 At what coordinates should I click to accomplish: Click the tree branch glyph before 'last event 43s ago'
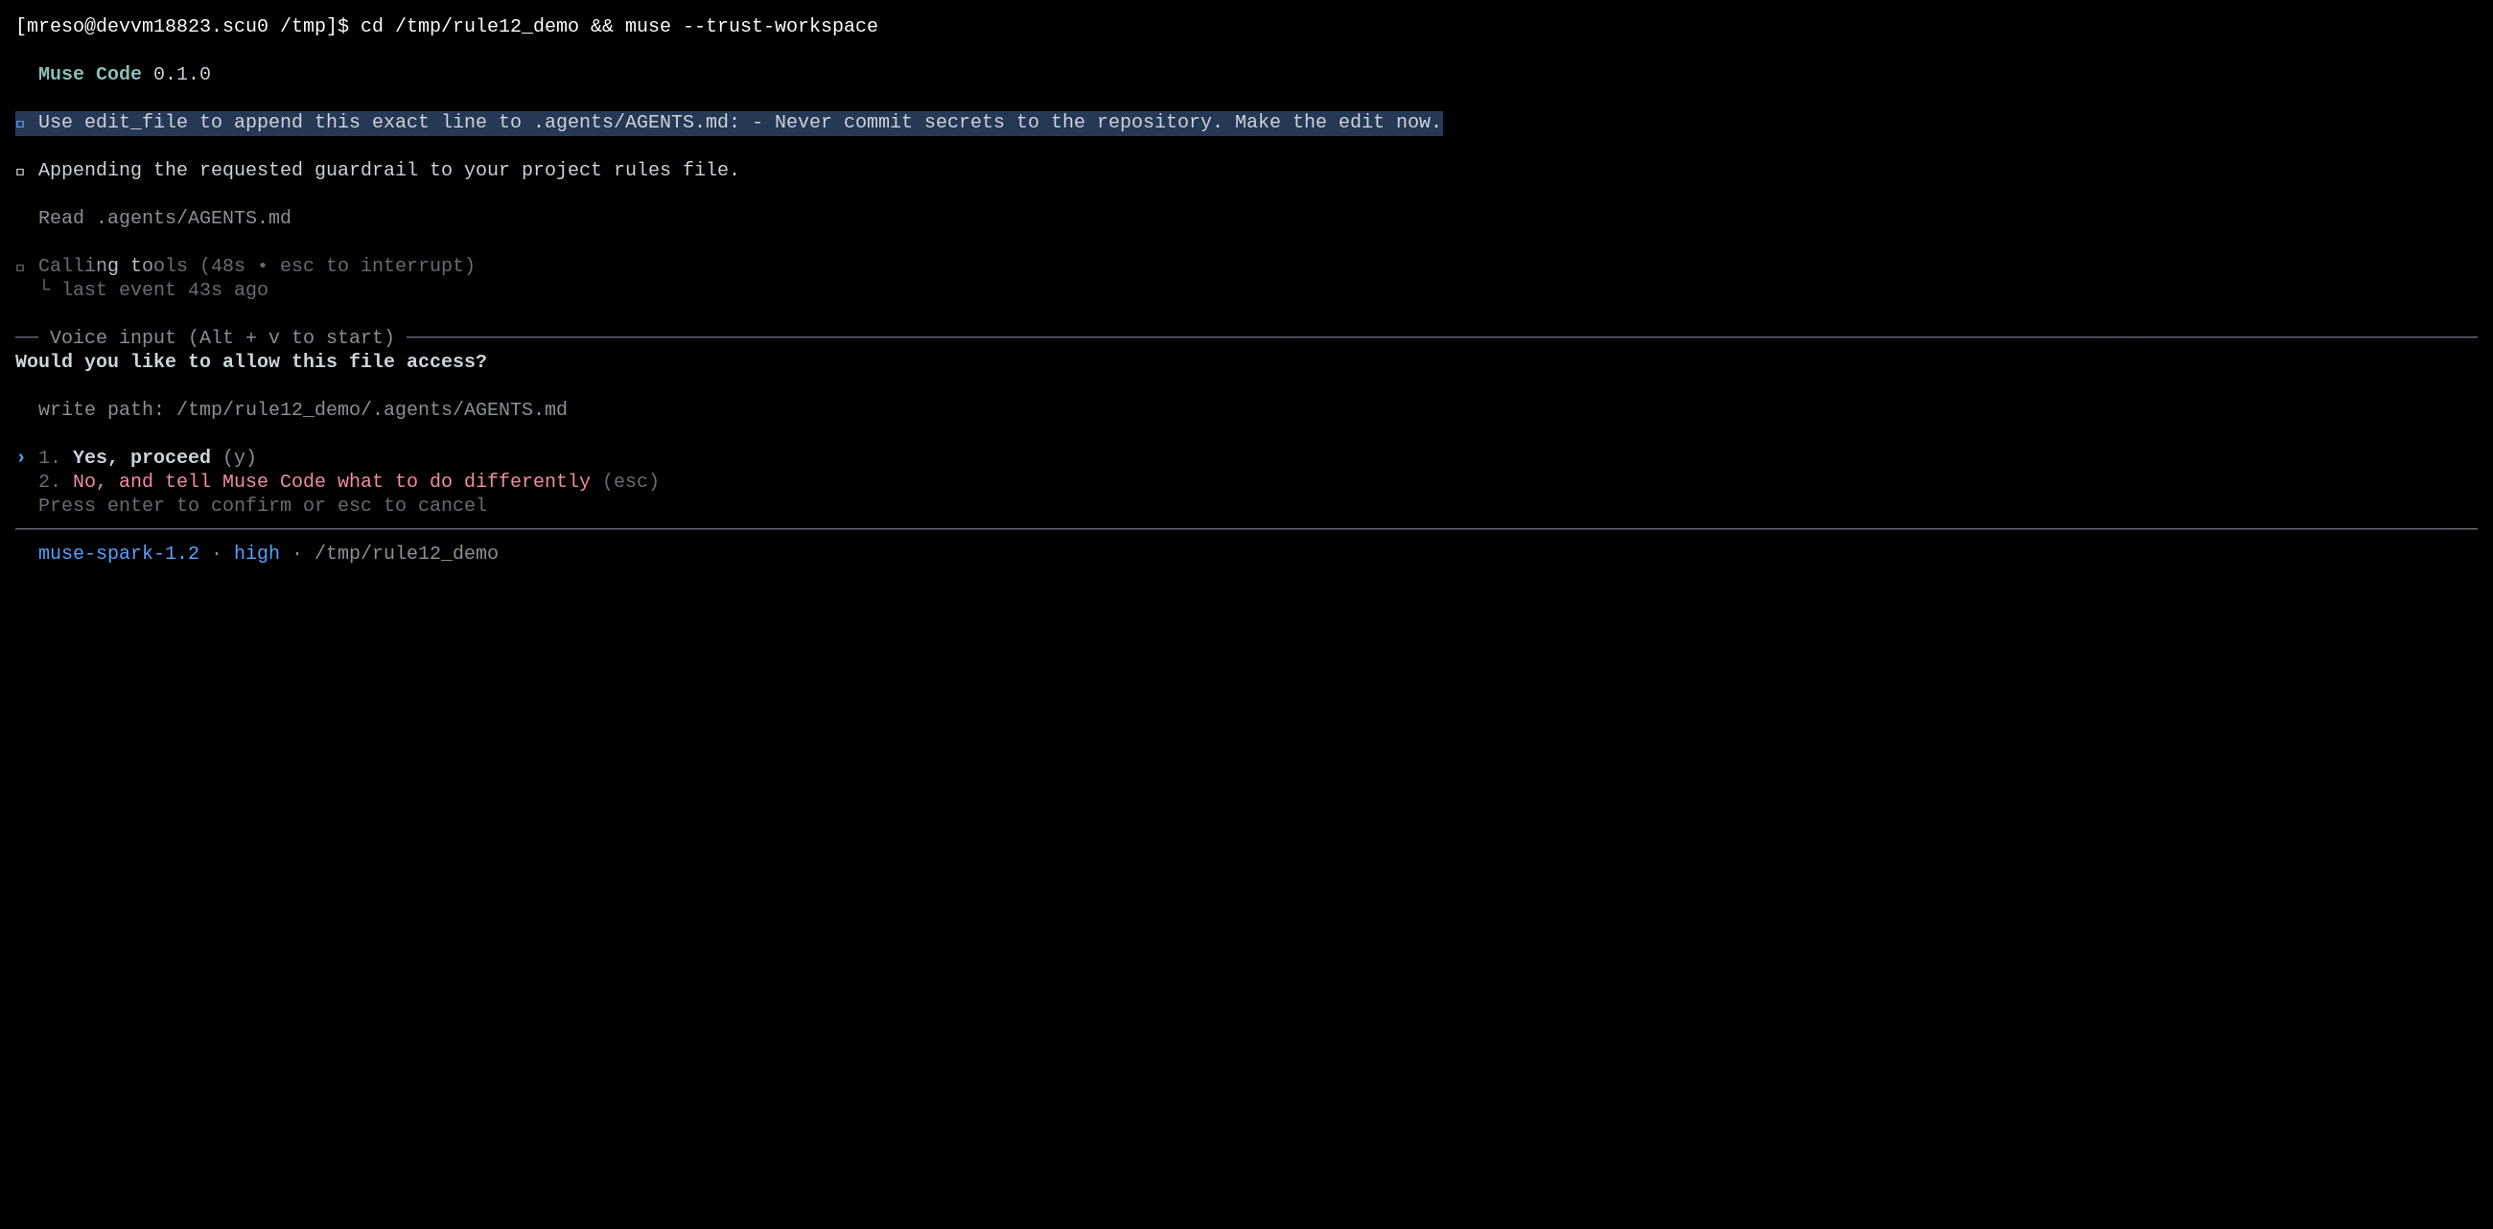pos(44,288)
